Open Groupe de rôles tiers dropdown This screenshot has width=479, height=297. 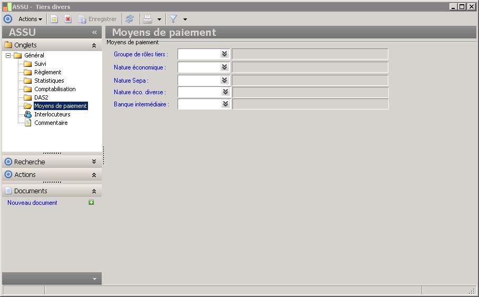[224, 54]
